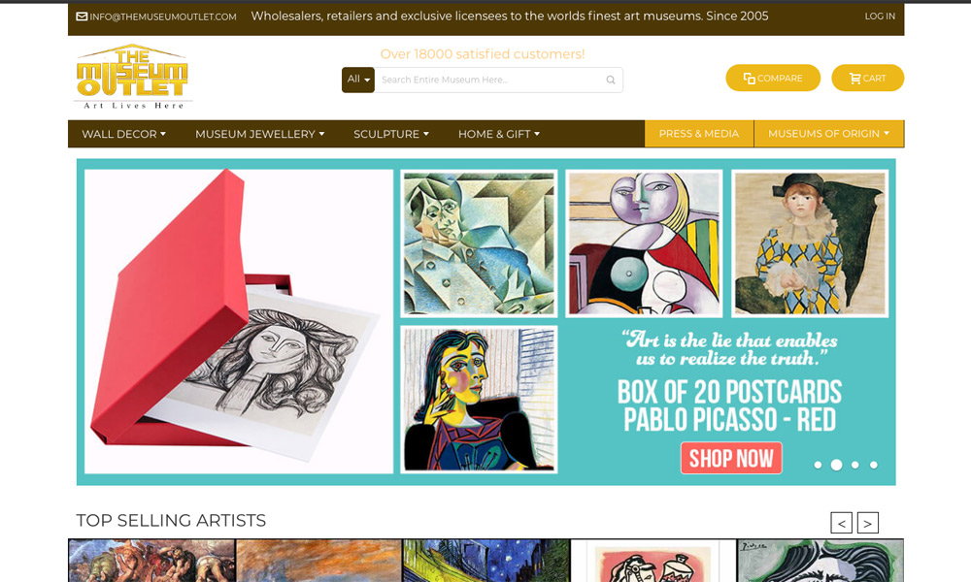
Task: Click the Log In link
Action: pos(880,16)
